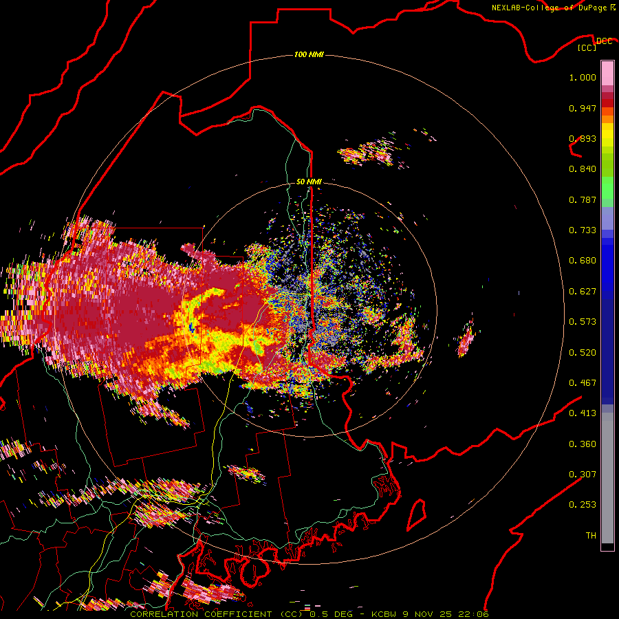Click the 0.893 scale value
Viewport: 619px width, 619px height.
(583, 138)
